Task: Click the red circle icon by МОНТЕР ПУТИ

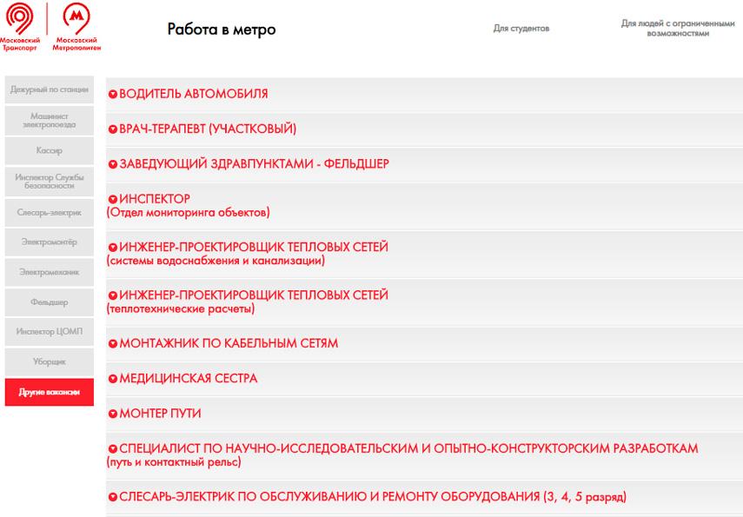Action: pos(112,414)
